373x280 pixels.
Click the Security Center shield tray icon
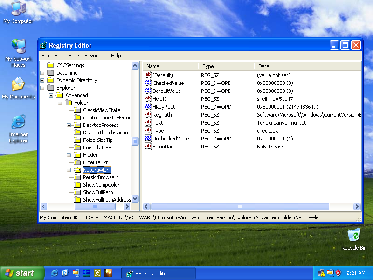(338, 273)
